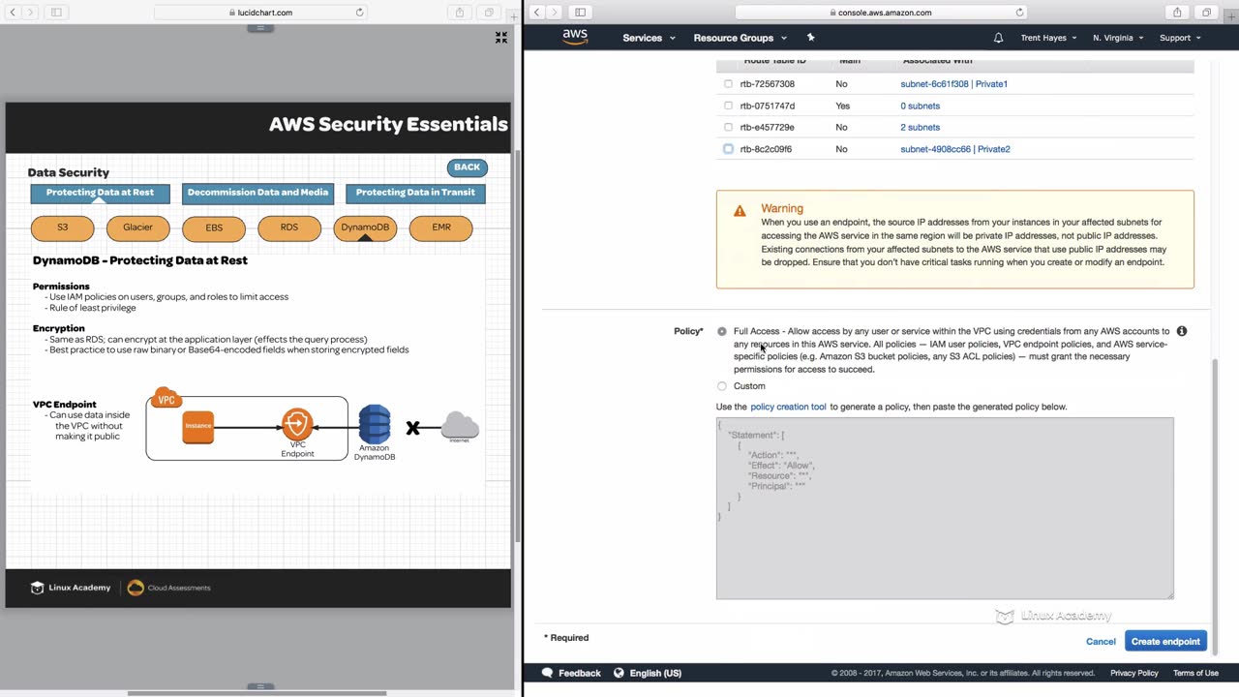
Task: Select the DynamoDB service pill
Action: coord(365,227)
